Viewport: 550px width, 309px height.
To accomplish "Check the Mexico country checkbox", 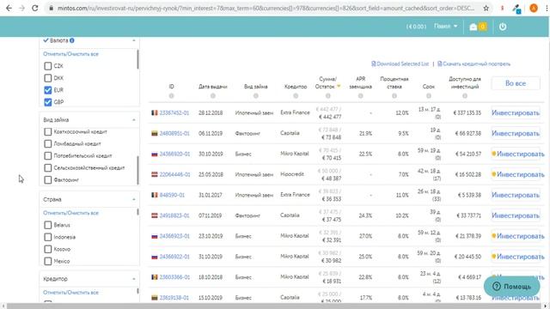I will [48, 261].
